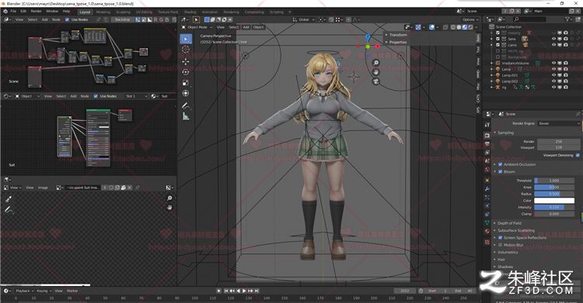Click the camera view toggle gizmo
583x303 pixels.
point(376,81)
